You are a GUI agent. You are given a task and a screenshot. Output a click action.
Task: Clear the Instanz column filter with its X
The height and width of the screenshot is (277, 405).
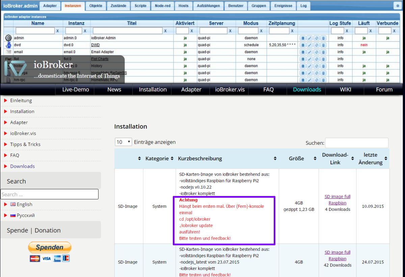(x=85, y=31)
